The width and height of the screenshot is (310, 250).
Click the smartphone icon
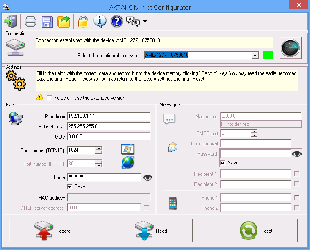pyautogui.click(x=173, y=203)
